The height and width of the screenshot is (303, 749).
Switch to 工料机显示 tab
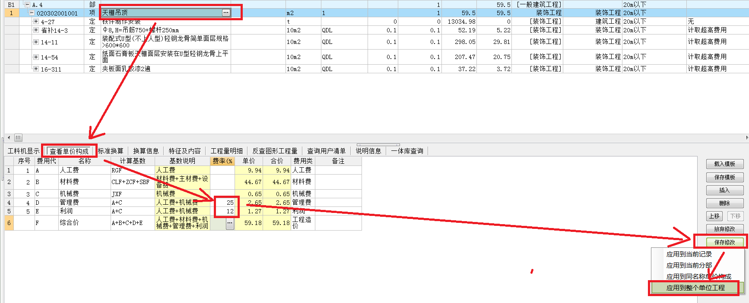[x=23, y=151]
